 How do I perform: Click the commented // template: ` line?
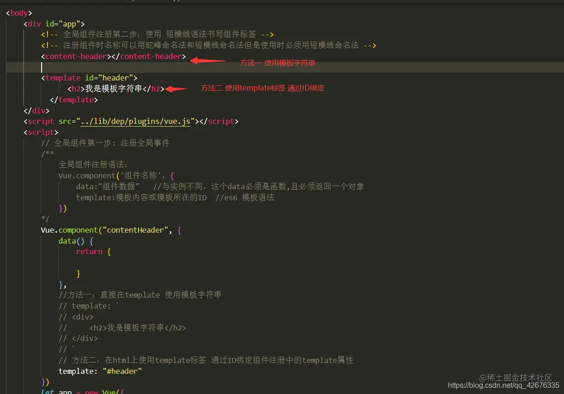89,306
